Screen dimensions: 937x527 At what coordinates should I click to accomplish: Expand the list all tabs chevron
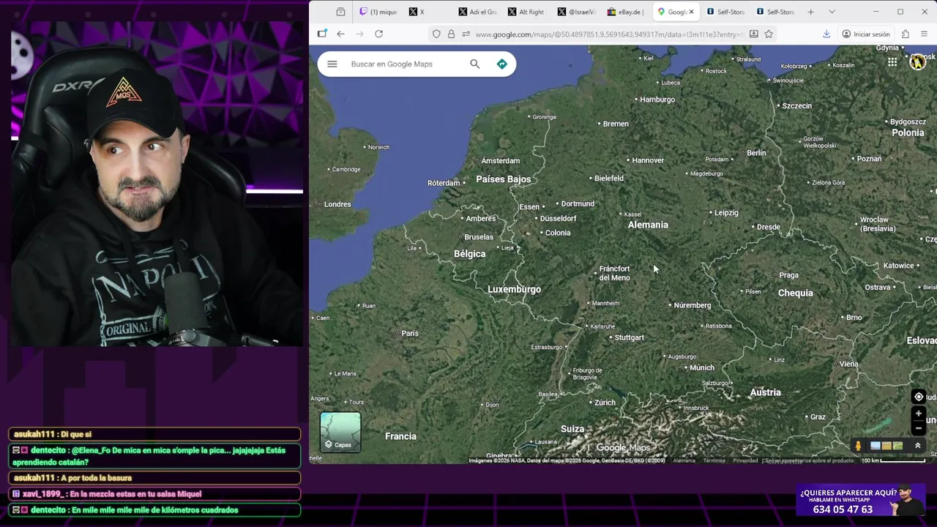(x=832, y=12)
